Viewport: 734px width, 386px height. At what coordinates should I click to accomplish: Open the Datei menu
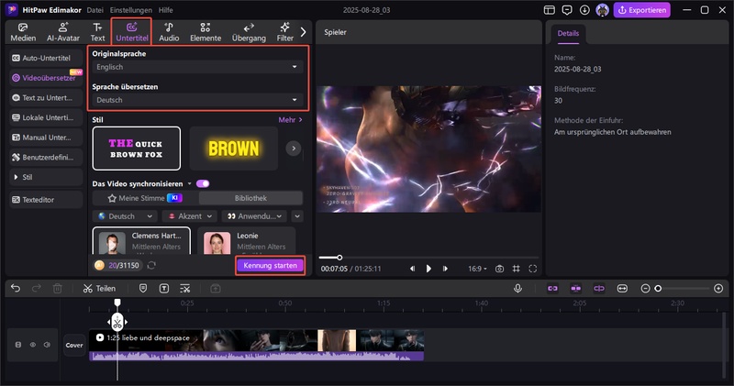point(95,10)
